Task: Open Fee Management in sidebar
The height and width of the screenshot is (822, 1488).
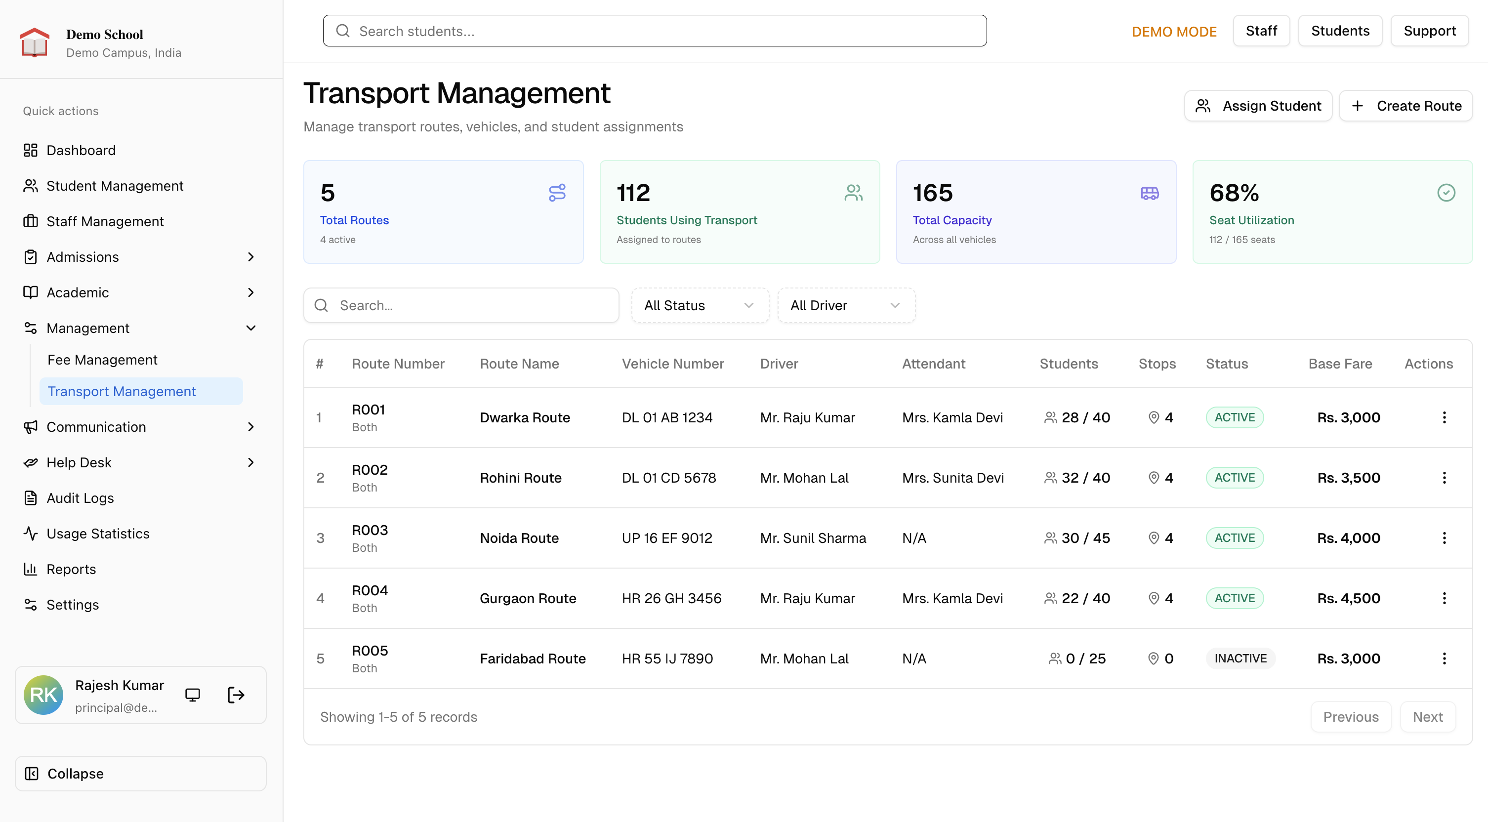Action: [x=102, y=360]
